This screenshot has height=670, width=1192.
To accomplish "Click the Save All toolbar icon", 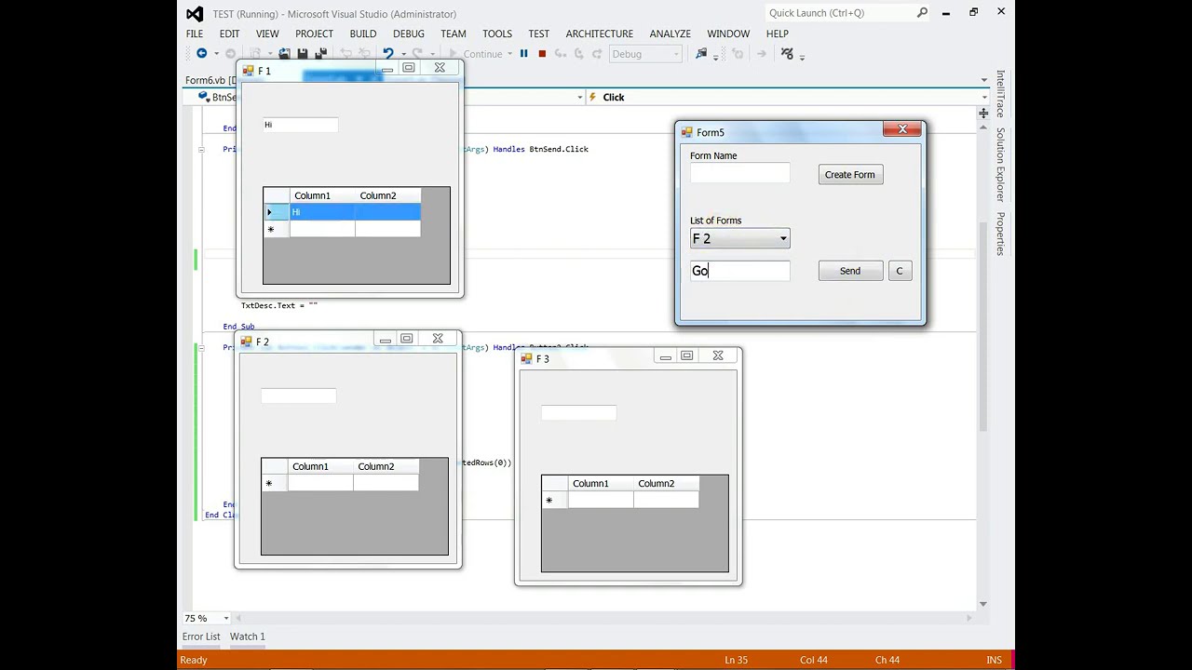I will 321,54.
